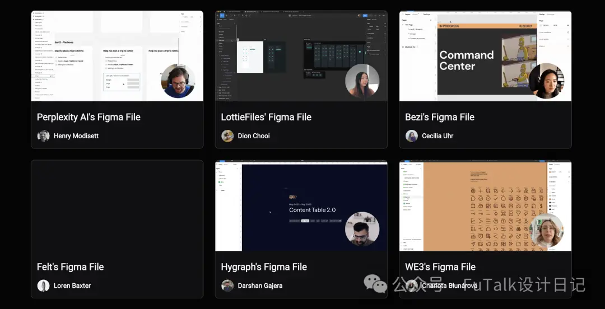Select the author name Dion Chooi

254,136
